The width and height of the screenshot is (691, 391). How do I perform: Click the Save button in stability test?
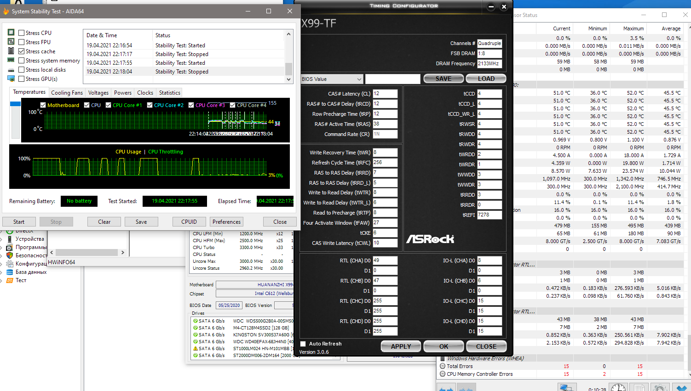(141, 221)
